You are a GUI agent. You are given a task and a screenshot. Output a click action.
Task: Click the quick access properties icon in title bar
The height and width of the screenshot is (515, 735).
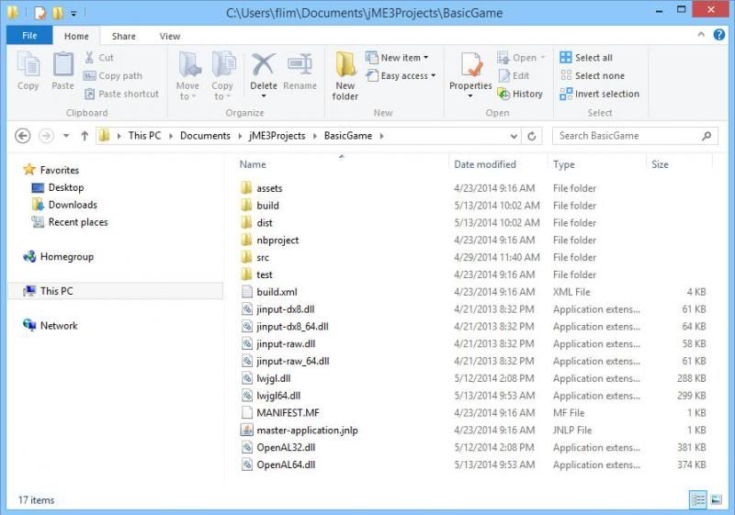40,13
